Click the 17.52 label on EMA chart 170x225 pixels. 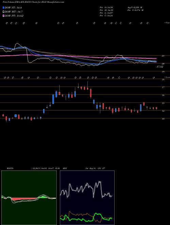point(160,67)
